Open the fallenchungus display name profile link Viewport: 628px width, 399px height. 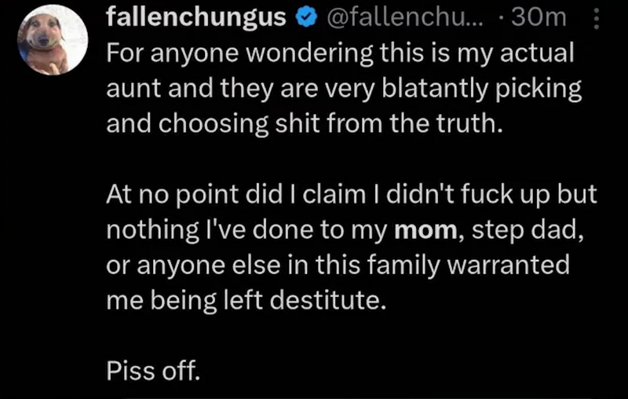coord(196,17)
